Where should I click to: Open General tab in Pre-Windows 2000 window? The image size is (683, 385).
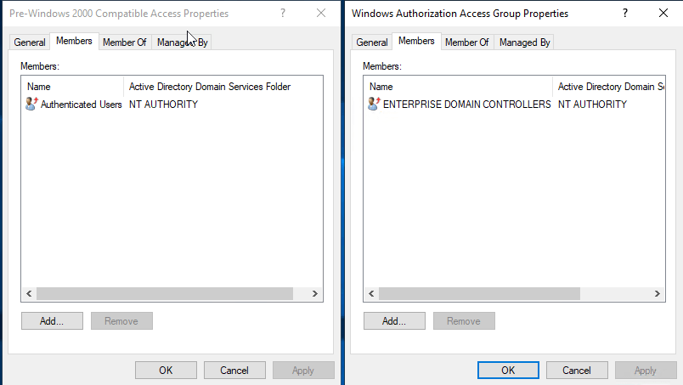[x=30, y=42]
